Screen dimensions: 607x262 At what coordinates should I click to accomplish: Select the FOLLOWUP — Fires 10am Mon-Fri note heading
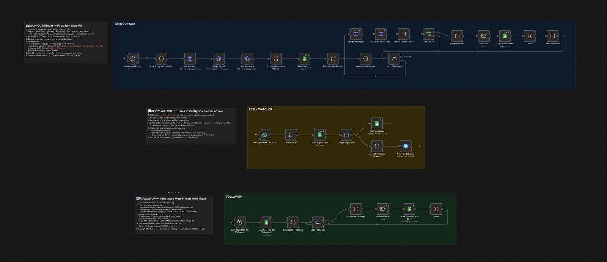coord(171,199)
